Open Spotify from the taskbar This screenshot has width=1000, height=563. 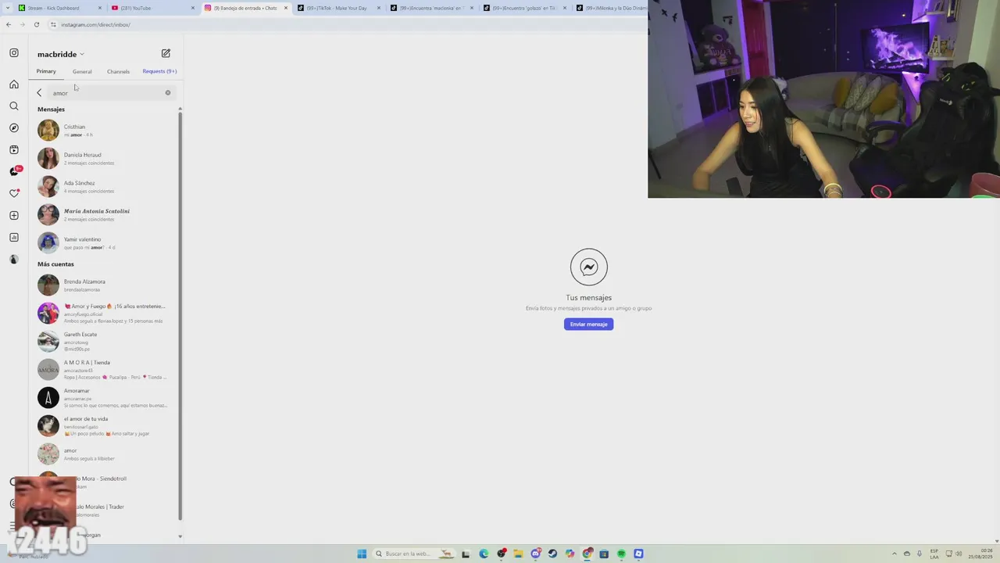click(621, 554)
